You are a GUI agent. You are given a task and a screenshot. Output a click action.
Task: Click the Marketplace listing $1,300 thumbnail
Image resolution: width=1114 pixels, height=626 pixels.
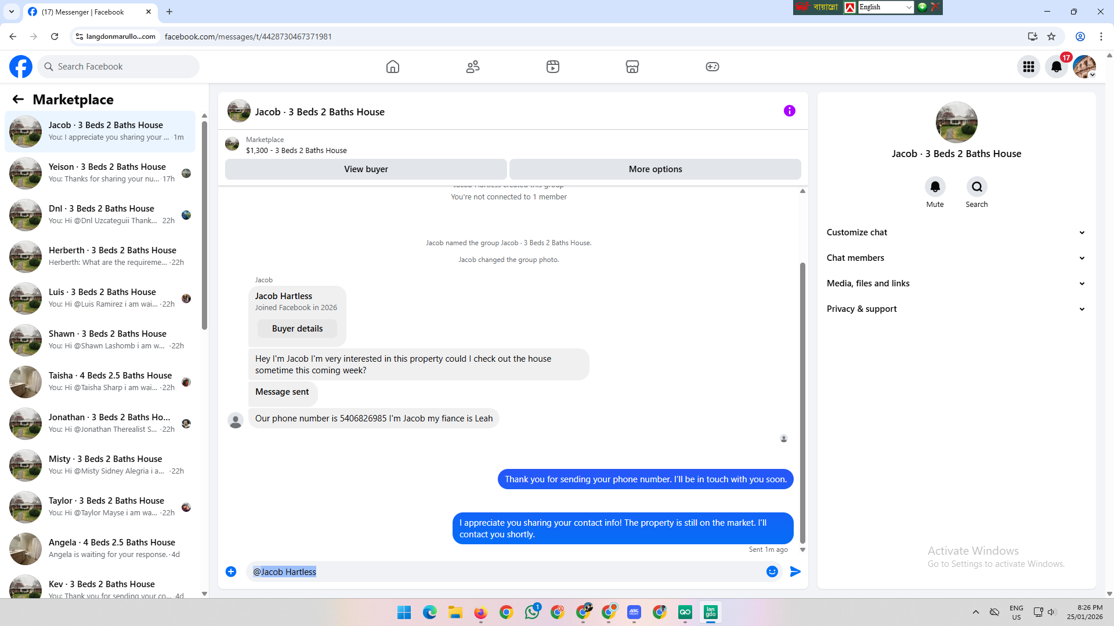232,144
